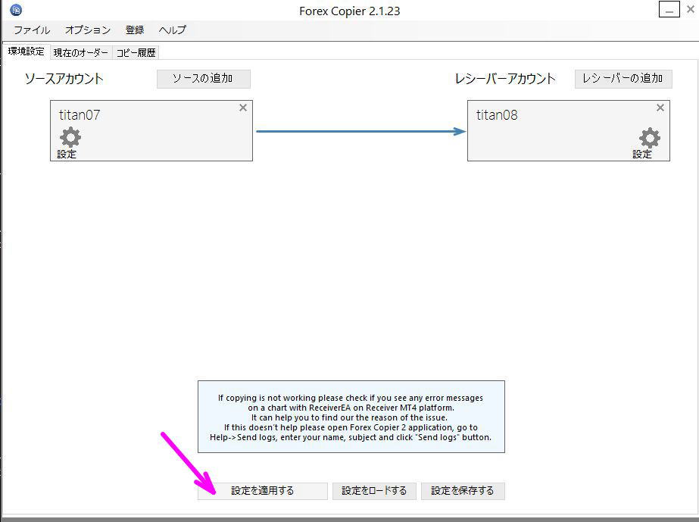The width and height of the screenshot is (699, 522).
Task: Load settings using 設定をロードする
Action: (374, 490)
